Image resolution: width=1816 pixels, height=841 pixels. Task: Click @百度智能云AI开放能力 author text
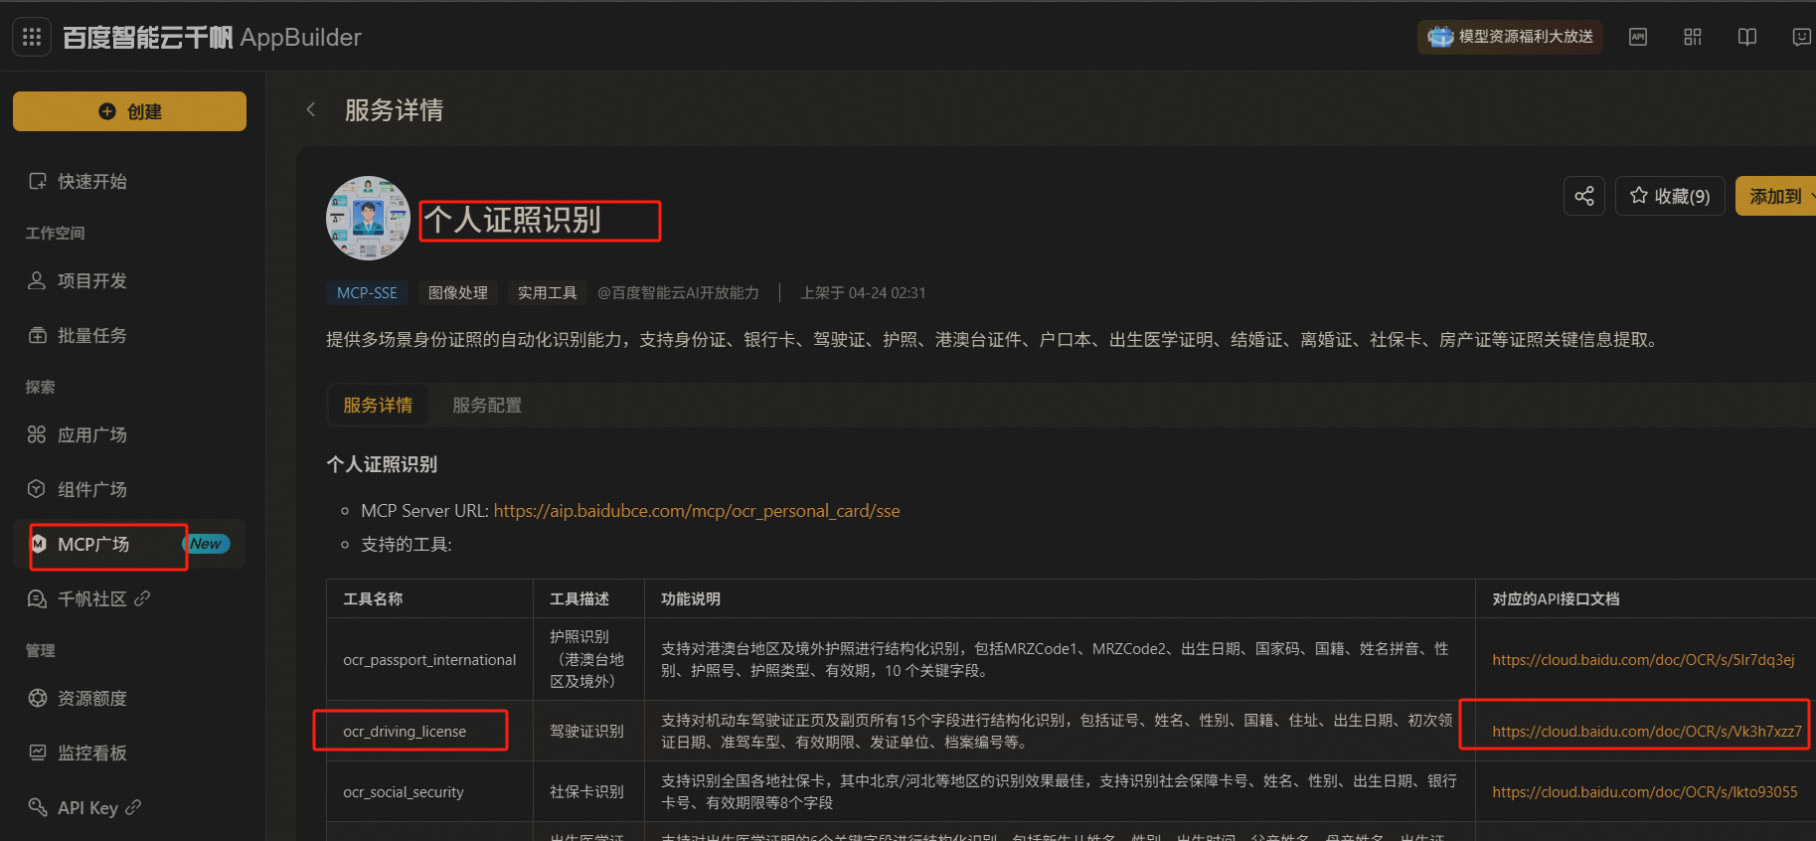(678, 293)
